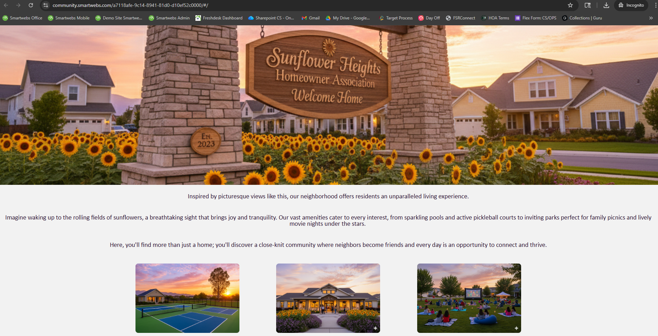
Task: Open the pickleball courts thumbnail
Action: click(187, 298)
